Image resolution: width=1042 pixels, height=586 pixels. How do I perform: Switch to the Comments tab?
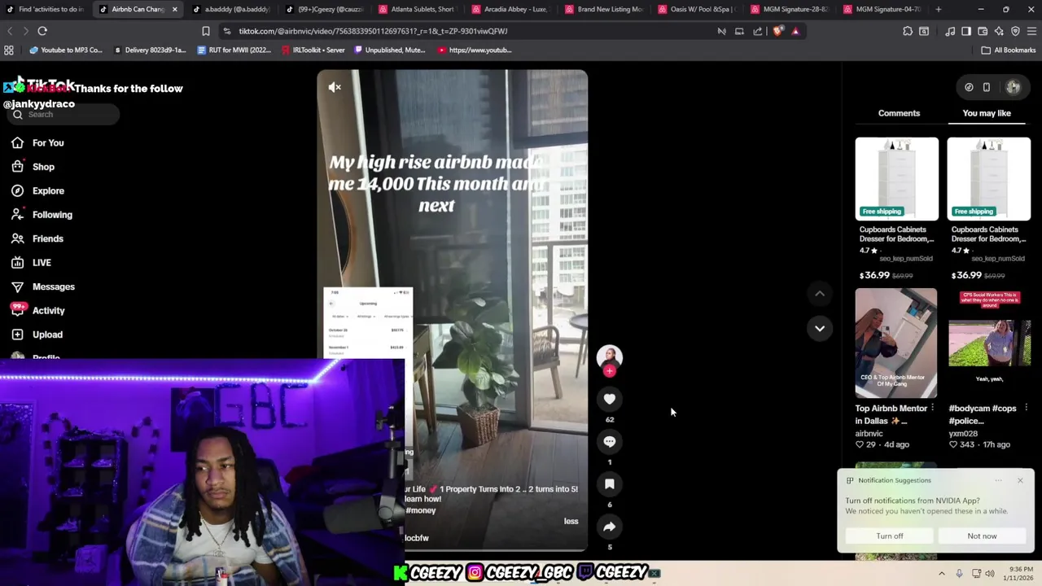click(899, 113)
